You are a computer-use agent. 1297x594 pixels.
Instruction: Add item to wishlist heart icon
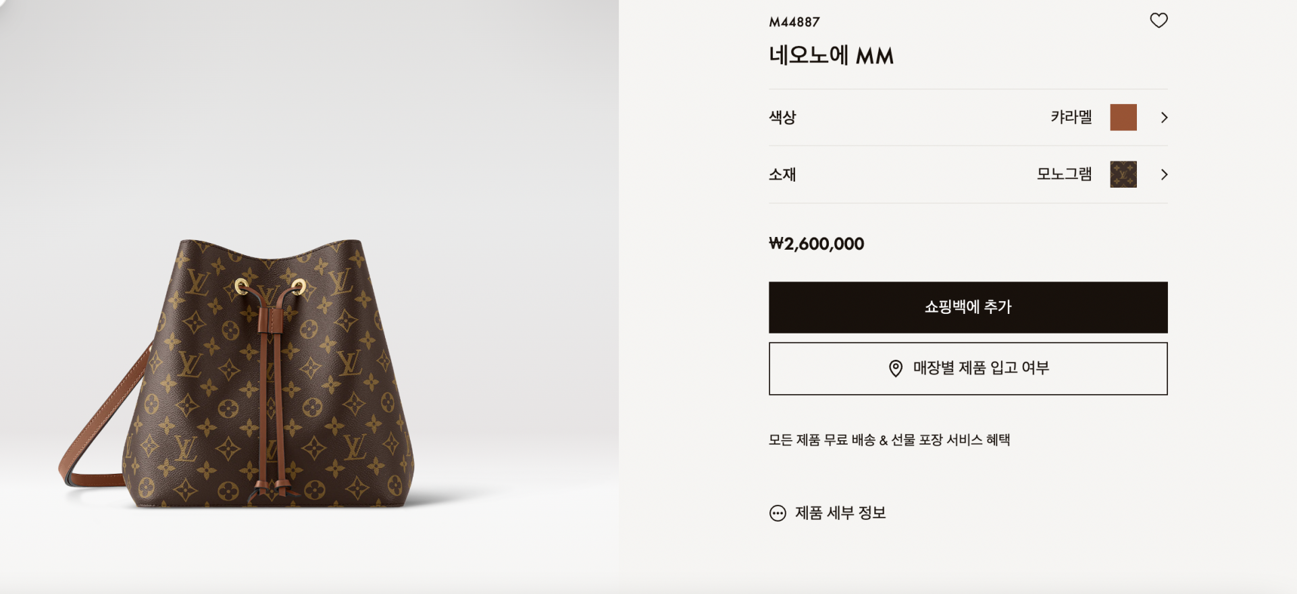[x=1159, y=21]
